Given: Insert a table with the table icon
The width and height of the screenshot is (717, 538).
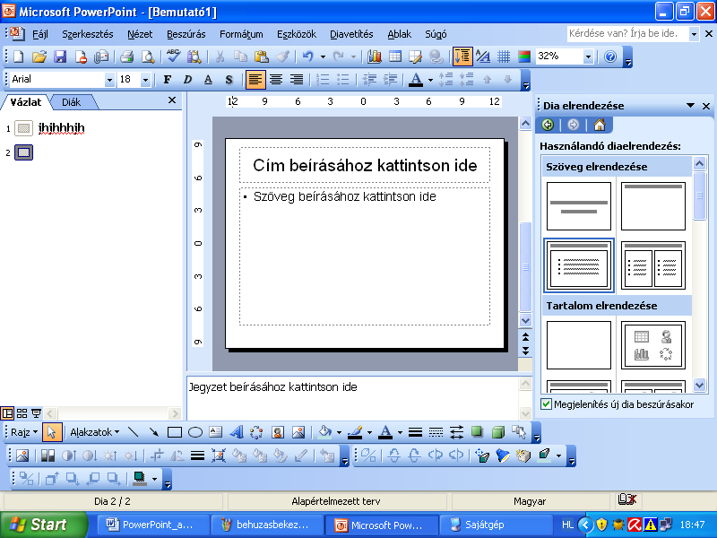Looking at the screenshot, I should pos(395,56).
